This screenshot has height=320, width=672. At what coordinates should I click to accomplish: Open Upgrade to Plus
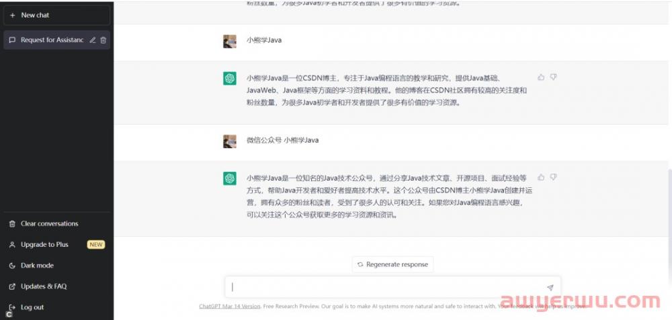(56, 244)
